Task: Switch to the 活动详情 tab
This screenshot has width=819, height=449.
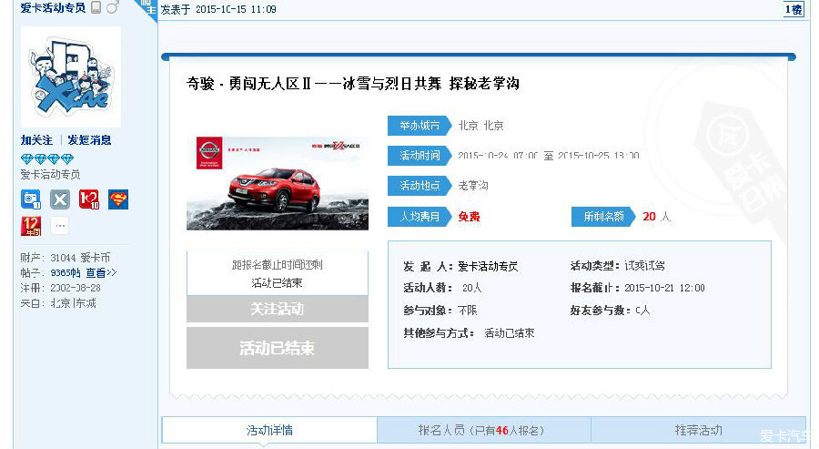Action: click(x=269, y=431)
